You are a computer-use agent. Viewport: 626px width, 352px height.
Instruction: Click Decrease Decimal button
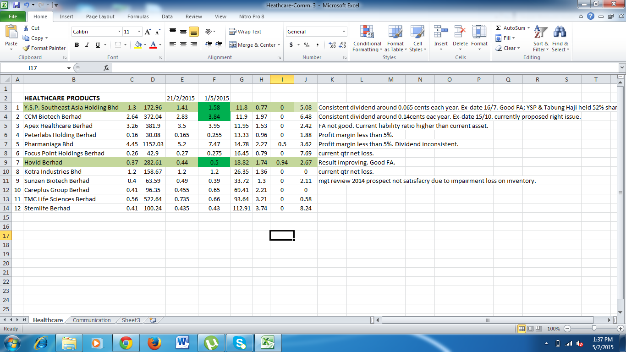pos(342,45)
